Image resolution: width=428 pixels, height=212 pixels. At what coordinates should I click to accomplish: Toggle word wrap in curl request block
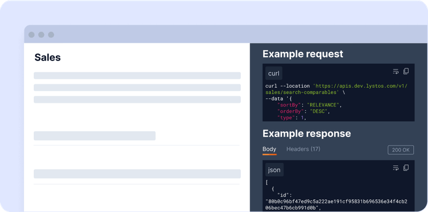395,72
